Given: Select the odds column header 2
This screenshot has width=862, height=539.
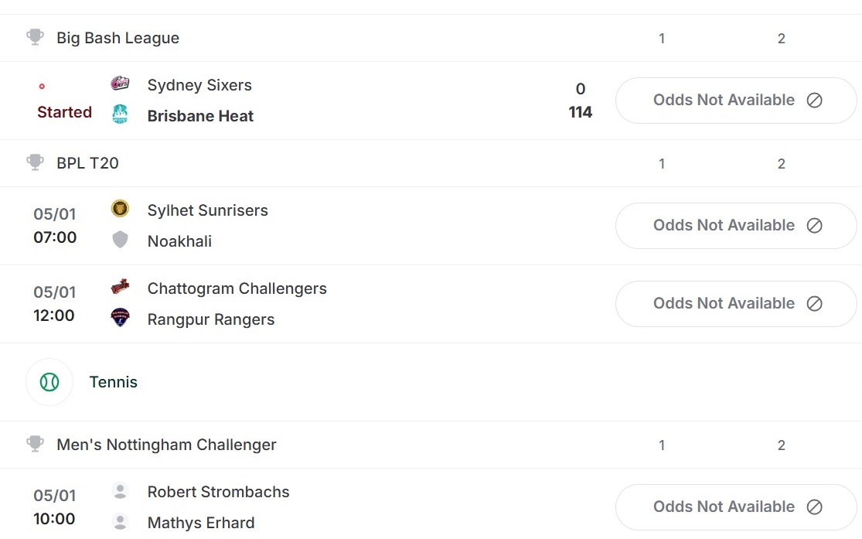Looking at the screenshot, I should (781, 37).
